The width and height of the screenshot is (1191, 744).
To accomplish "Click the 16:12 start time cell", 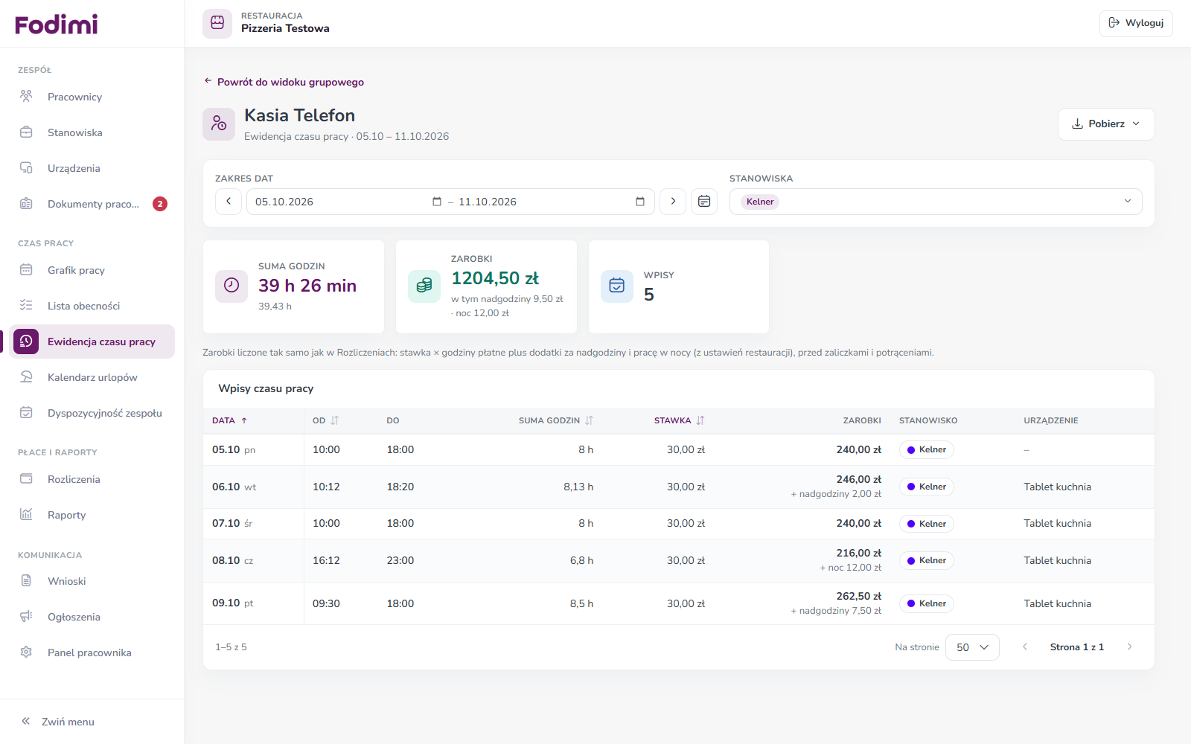I will (326, 560).
